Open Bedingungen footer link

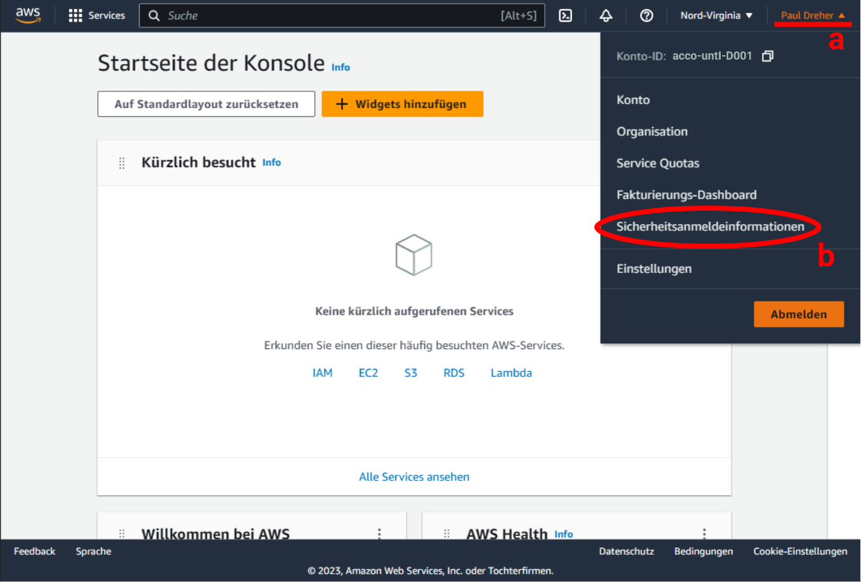704,551
